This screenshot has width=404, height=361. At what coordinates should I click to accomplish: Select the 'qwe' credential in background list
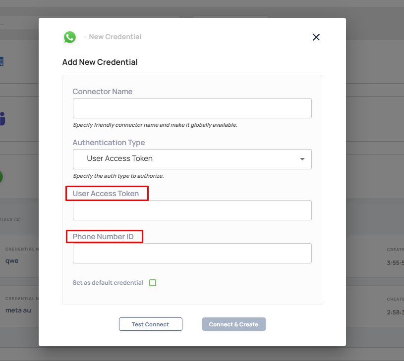point(12,260)
